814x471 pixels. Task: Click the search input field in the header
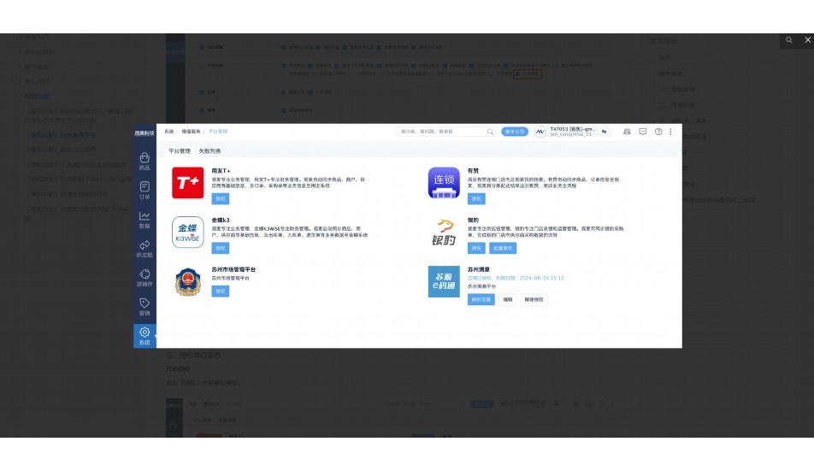[x=440, y=132]
